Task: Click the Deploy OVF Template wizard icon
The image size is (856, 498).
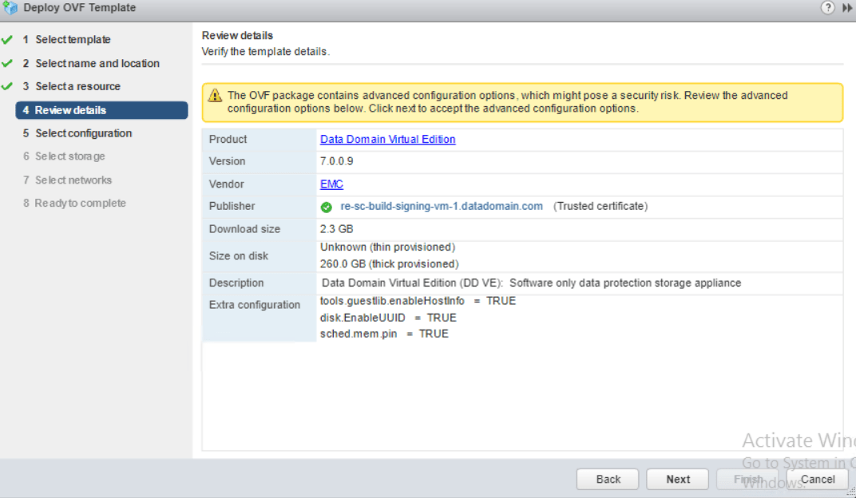Action: click(10, 8)
